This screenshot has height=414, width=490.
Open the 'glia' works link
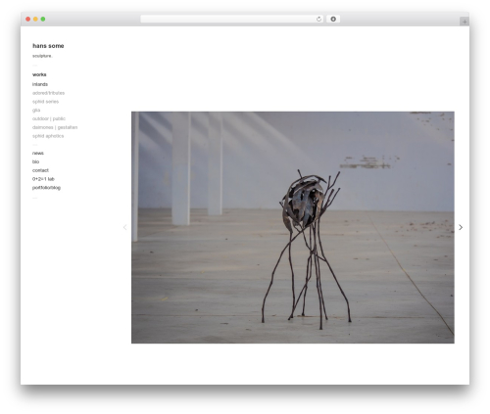coord(36,110)
